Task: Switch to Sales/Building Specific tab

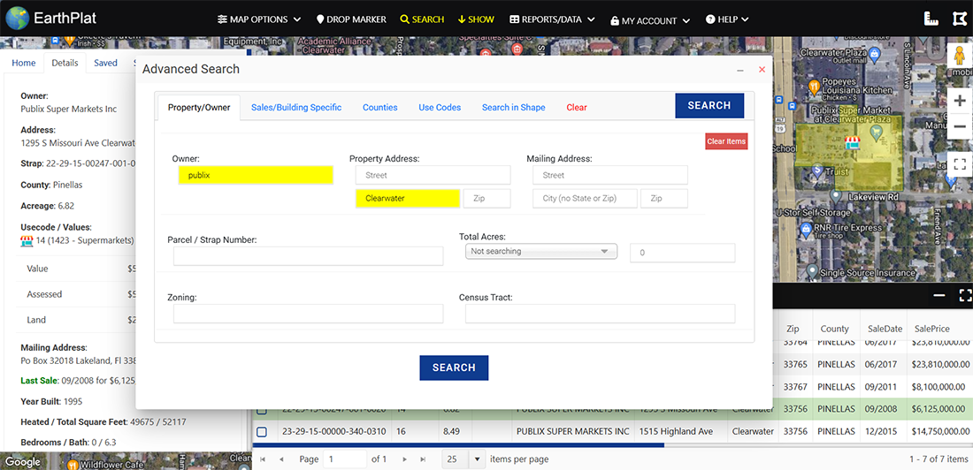Action: click(x=296, y=108)
